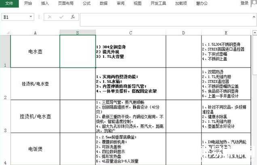Switch to the 插入 ribbon tab

45,3
